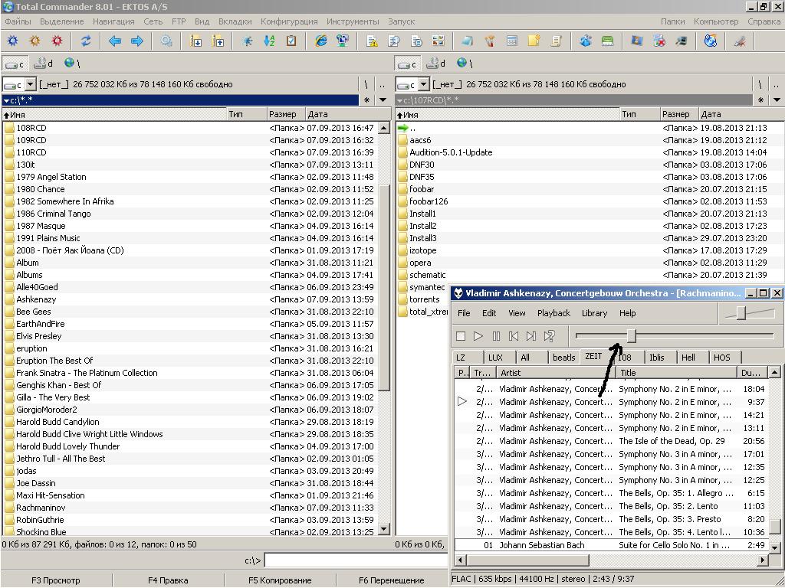Select drive d button in left panel
The height and width of the screenshot is (588, 785).
point(44,64)
